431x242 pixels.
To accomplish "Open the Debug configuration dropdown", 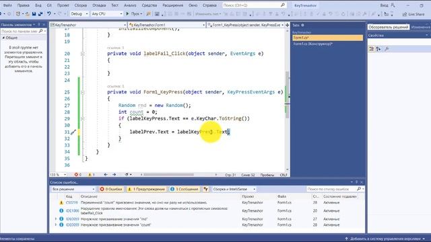I will tap(79, 13).
